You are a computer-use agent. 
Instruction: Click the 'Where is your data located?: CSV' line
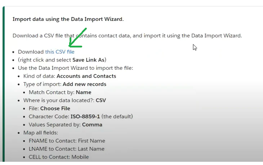point(64,100)
